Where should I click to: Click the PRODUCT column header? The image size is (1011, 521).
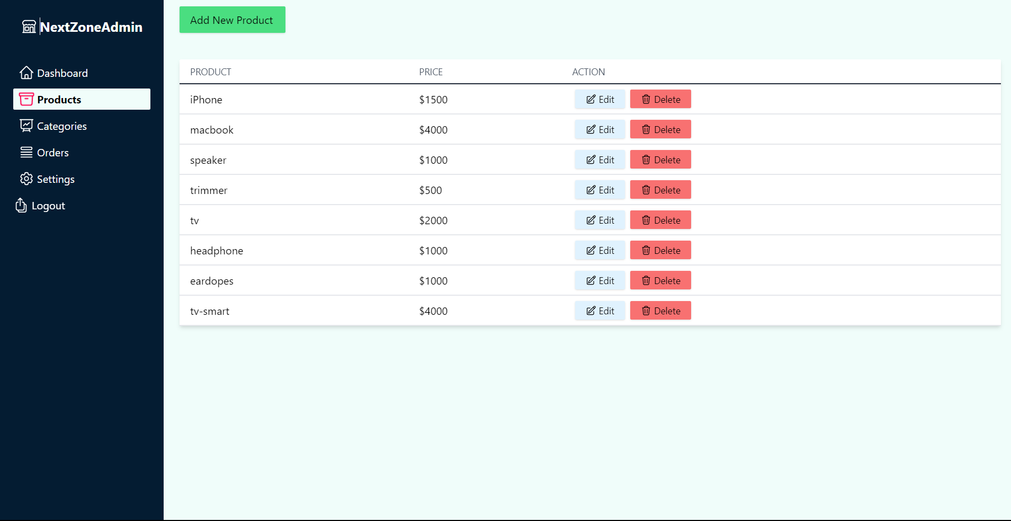(x=210, y=72)
